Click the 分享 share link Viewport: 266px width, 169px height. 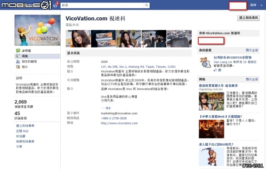[x=19, y=147]
